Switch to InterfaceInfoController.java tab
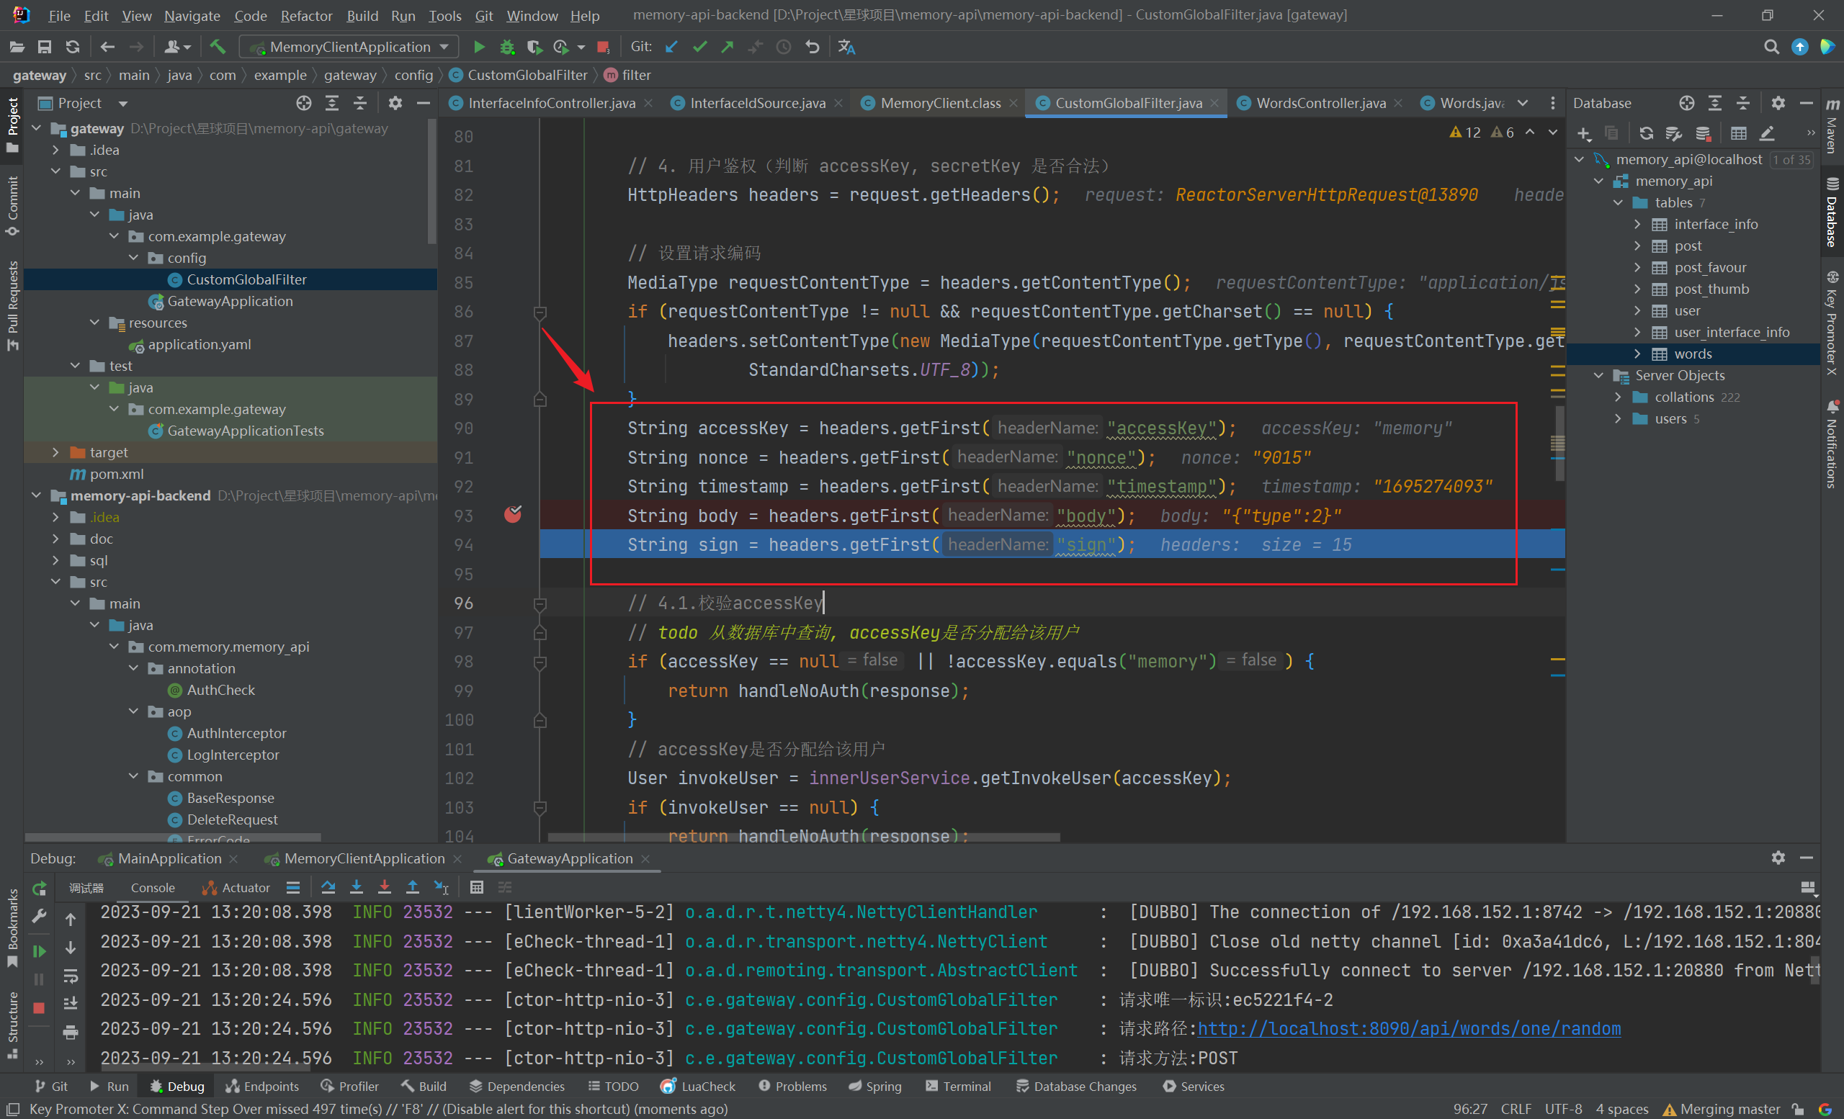This screenshot has width=1844, height=1119. click(552, 103)
